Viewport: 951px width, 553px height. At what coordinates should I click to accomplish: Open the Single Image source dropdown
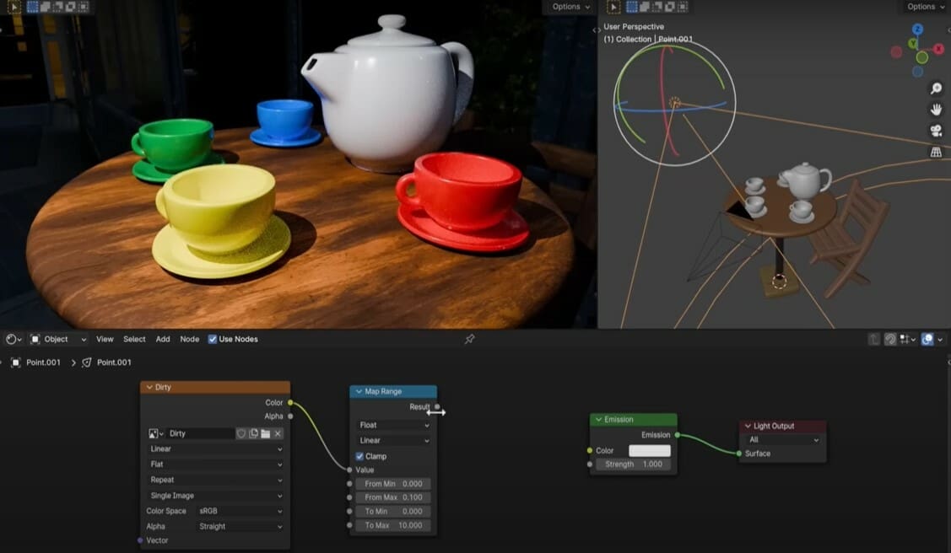(x=215, y=496)
